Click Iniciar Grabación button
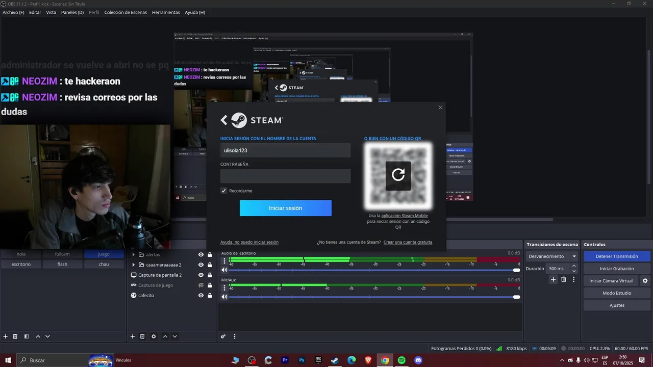The width and height of the screenshot is (653, 367). (617, 269)
